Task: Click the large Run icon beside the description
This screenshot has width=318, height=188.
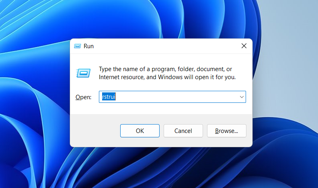Action: pyautogui.click(x=83, y=73)
